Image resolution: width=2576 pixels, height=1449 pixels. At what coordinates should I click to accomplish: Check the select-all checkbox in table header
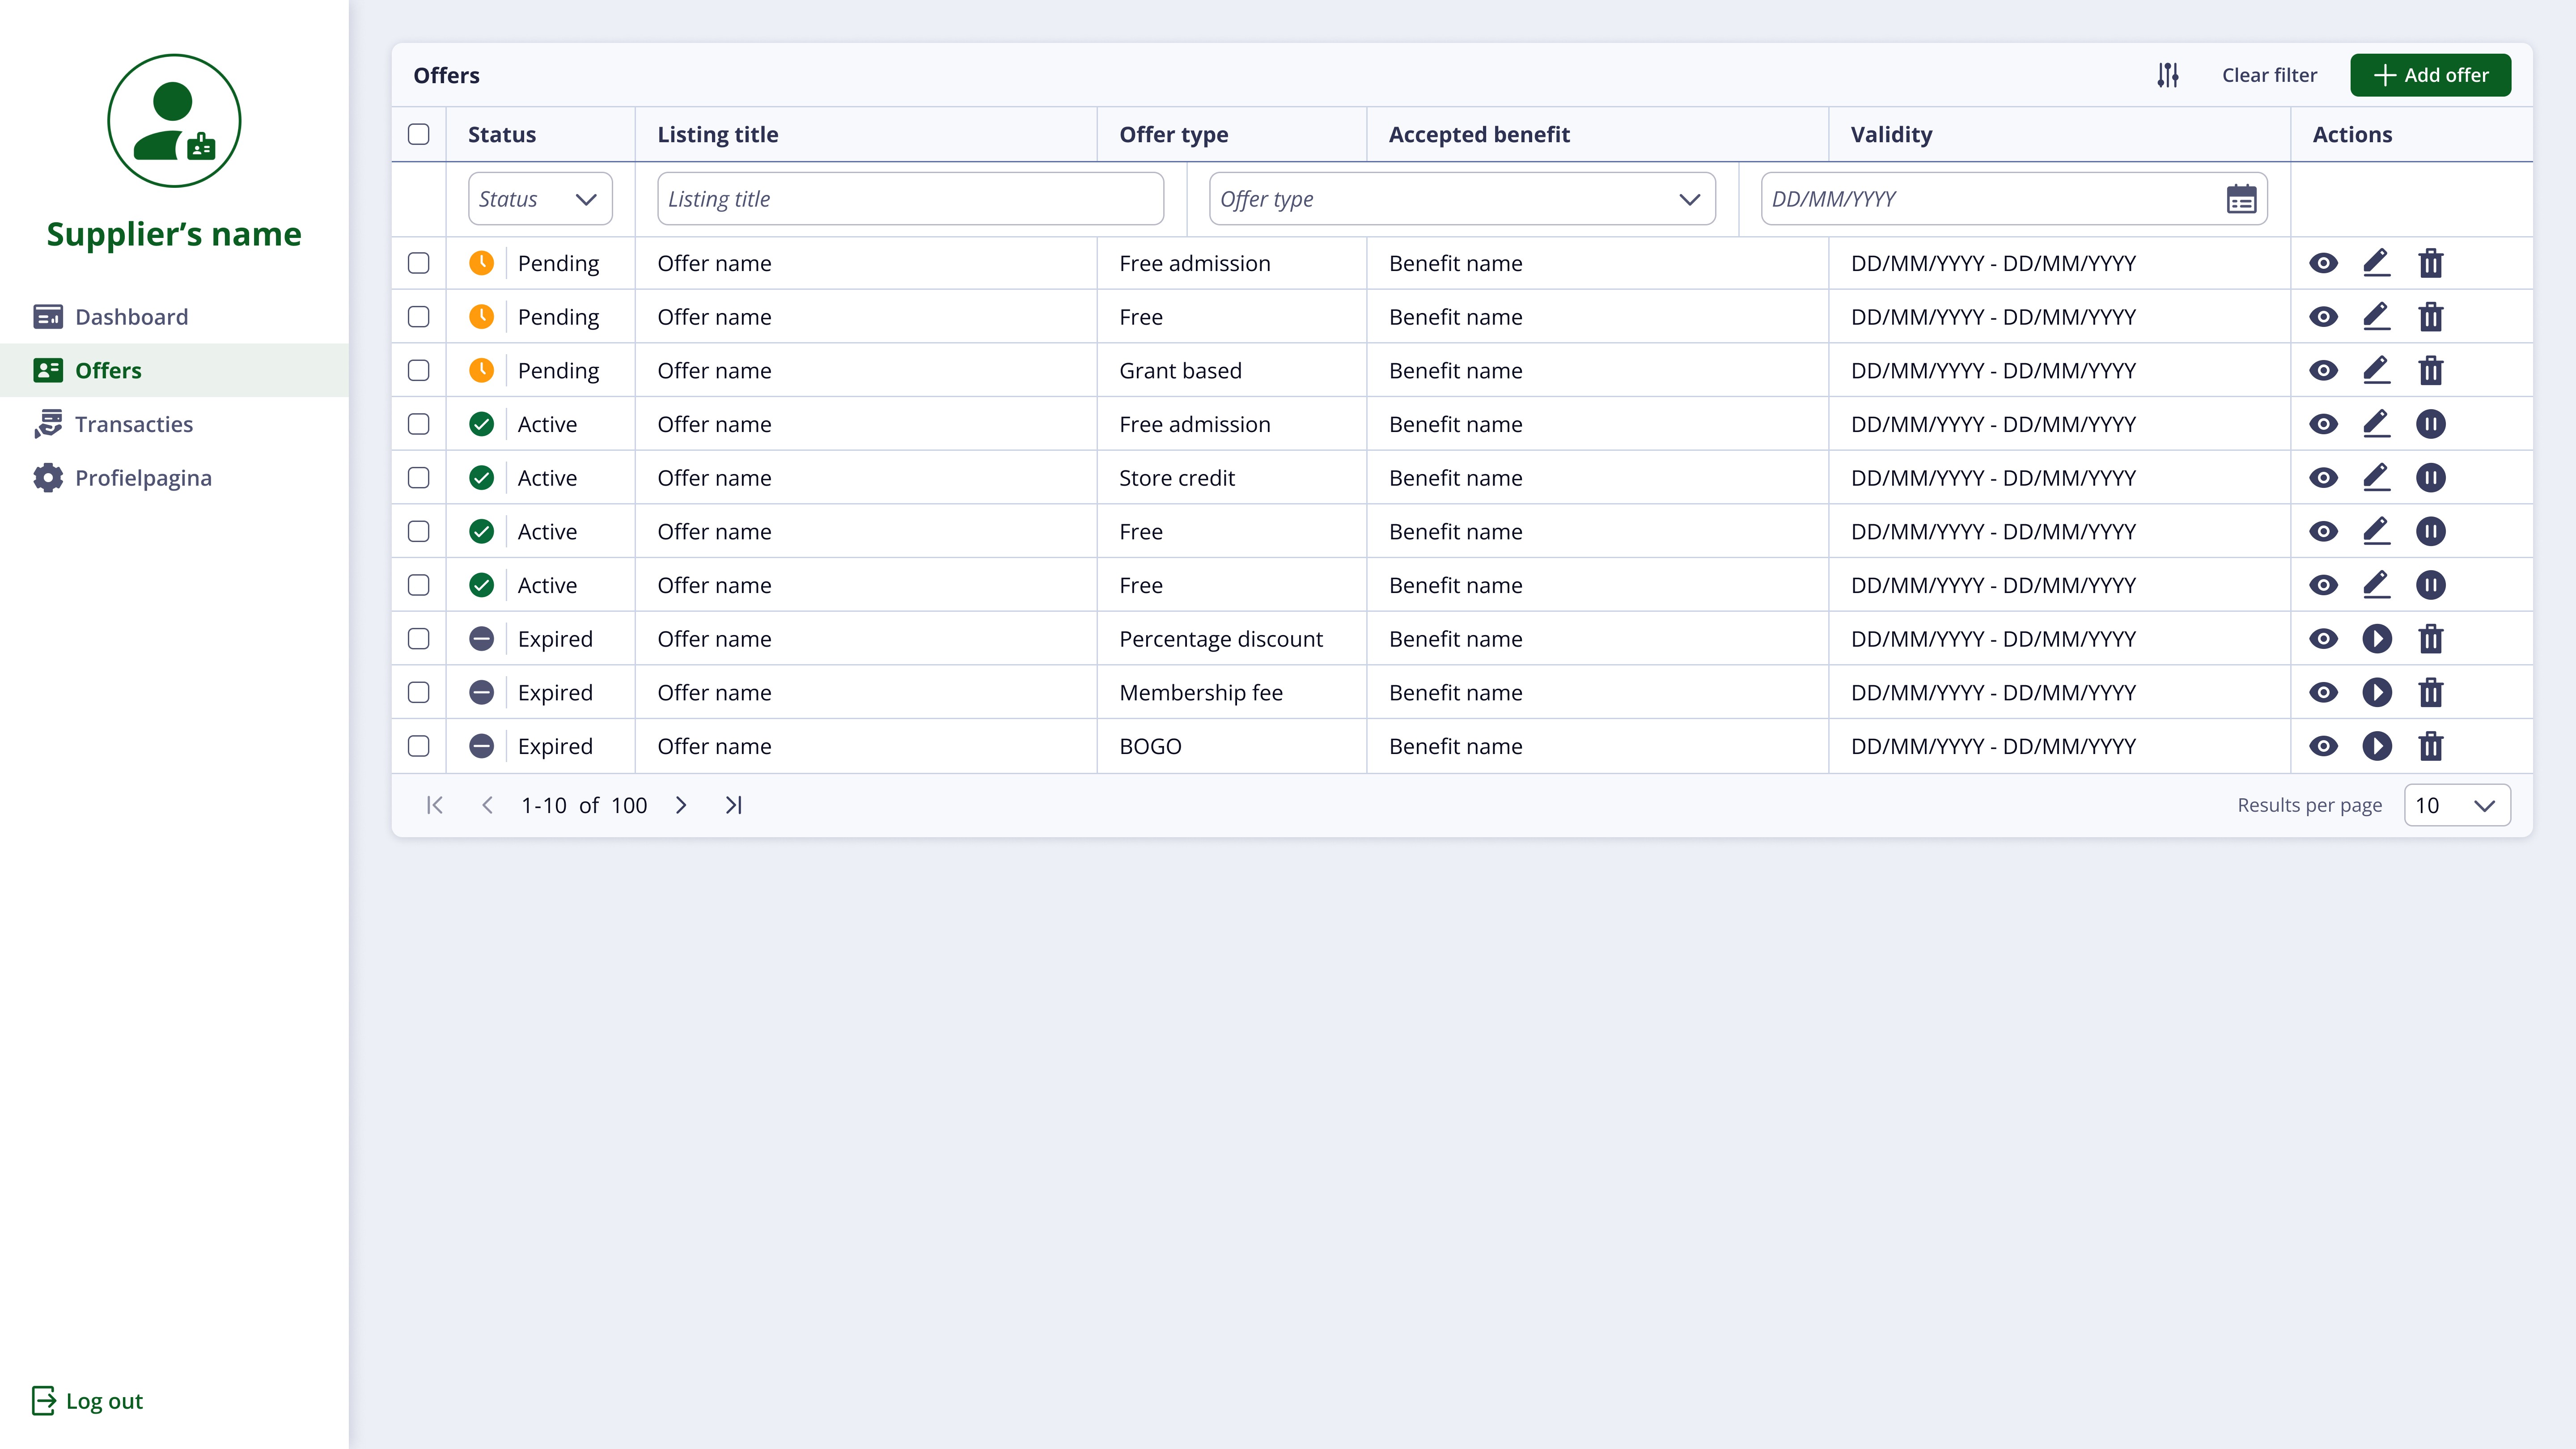[x=419, y=134]
